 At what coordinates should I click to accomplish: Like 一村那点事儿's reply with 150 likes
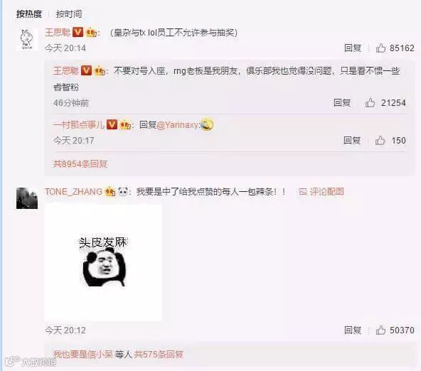[x=380, y=140]
